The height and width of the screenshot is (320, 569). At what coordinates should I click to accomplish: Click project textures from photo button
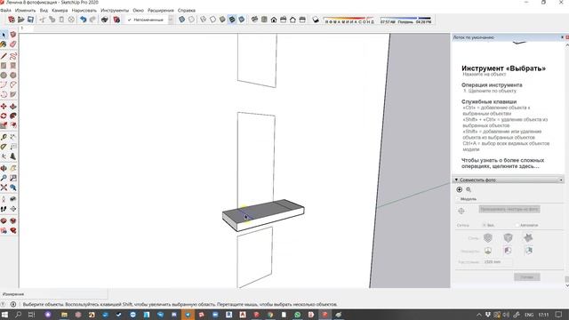(x=509, y=210)
